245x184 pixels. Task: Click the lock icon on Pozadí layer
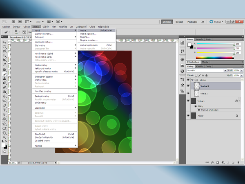[x=237, y=116]
